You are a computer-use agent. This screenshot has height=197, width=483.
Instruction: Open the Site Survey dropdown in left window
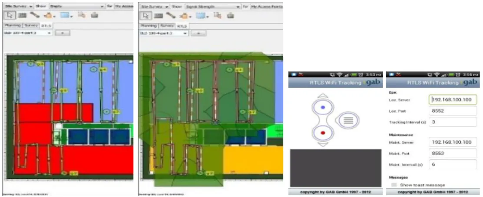[19, 6]
